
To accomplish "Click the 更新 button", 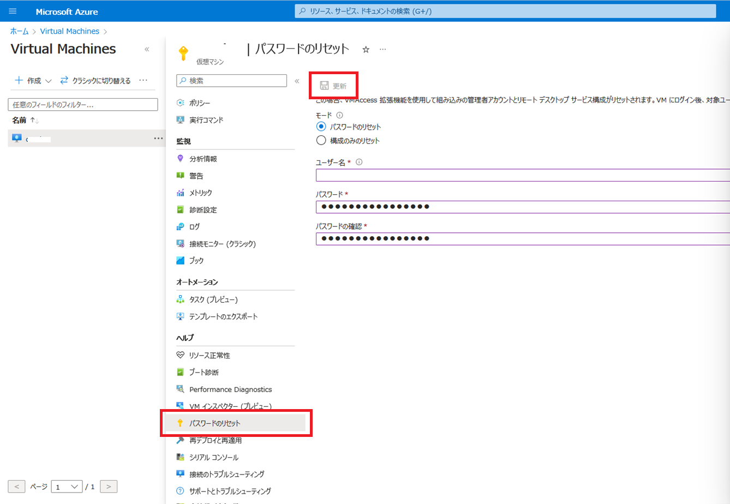I will pos(333,86).
